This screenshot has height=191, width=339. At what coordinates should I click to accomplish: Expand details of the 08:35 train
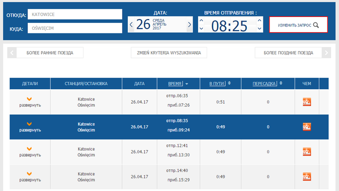click(30, 127)
